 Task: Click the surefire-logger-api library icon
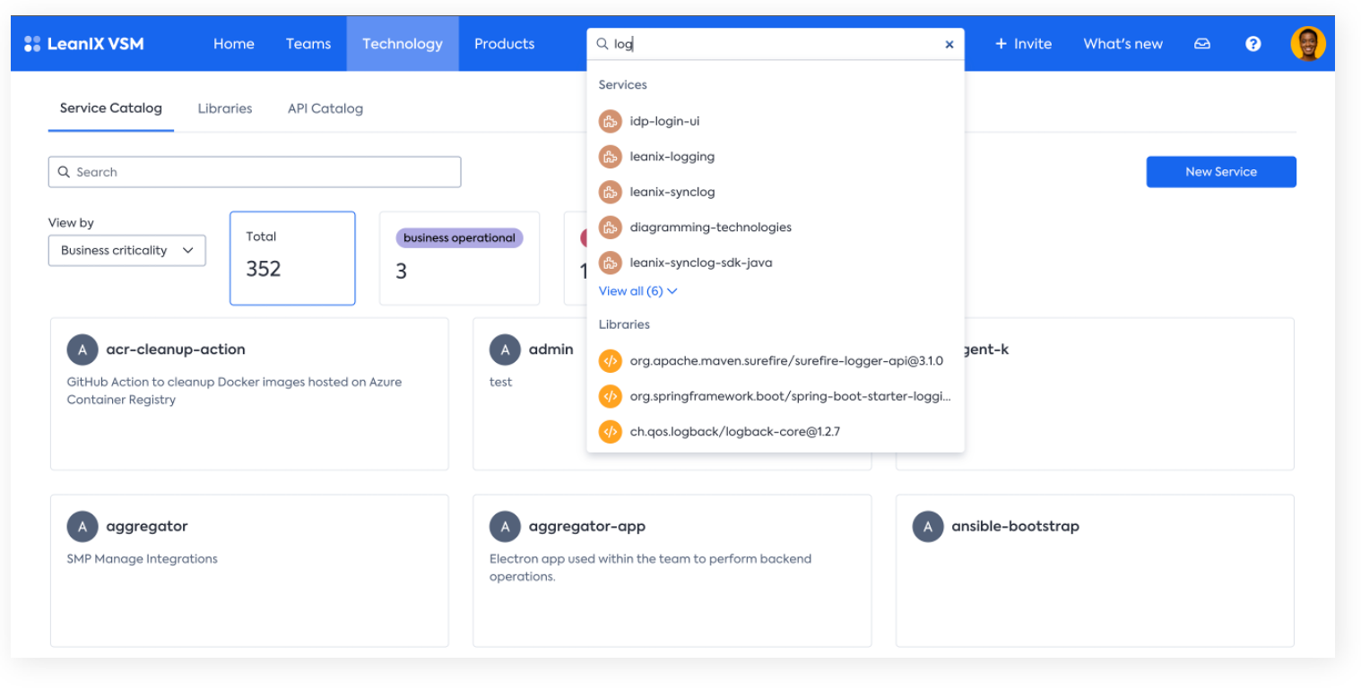[x=611, y=360]
